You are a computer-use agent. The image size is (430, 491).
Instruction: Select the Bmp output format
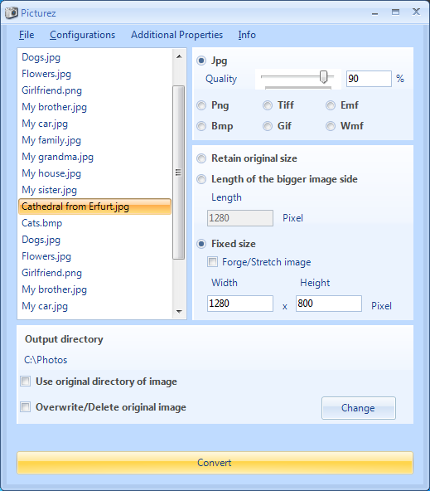tap(201, 126)
